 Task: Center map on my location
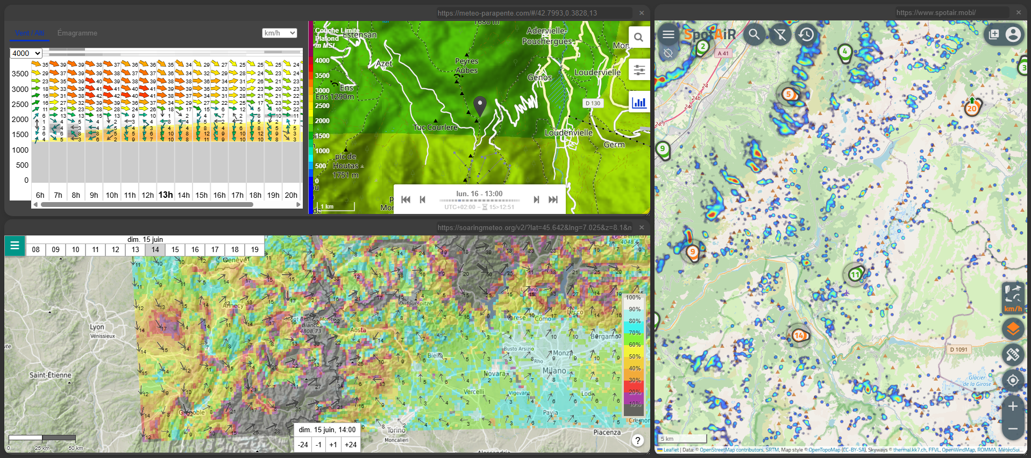[x=1013, y=381]
